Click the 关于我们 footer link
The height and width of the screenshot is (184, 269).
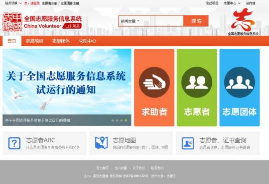tap(139, 168)
